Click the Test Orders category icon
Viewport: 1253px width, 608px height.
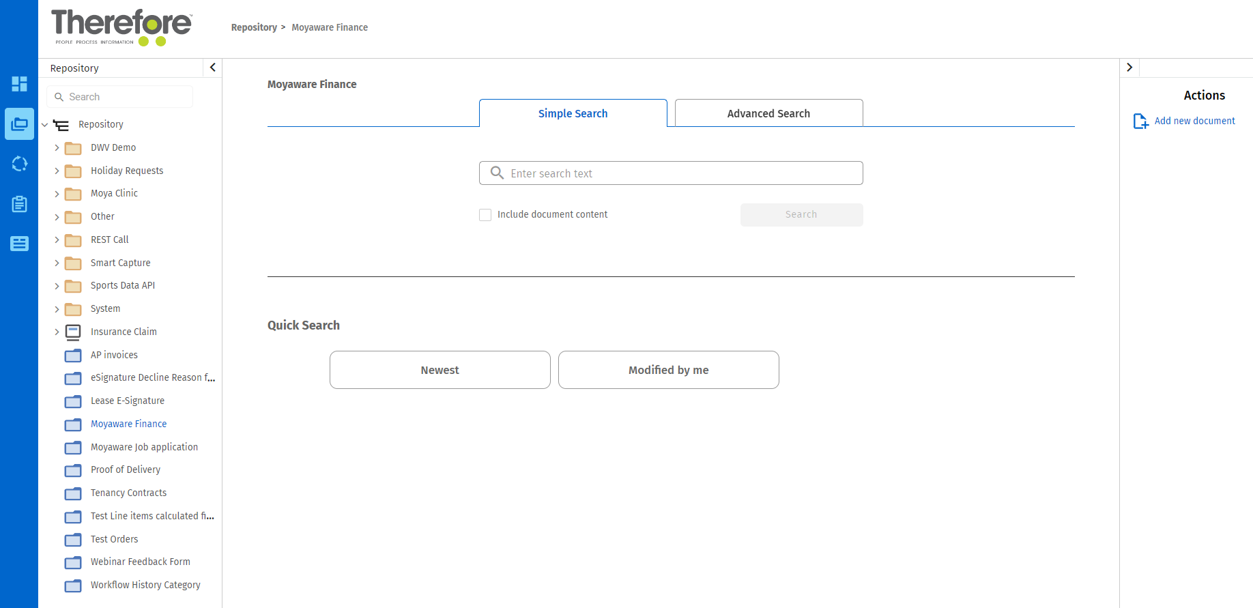73,540
